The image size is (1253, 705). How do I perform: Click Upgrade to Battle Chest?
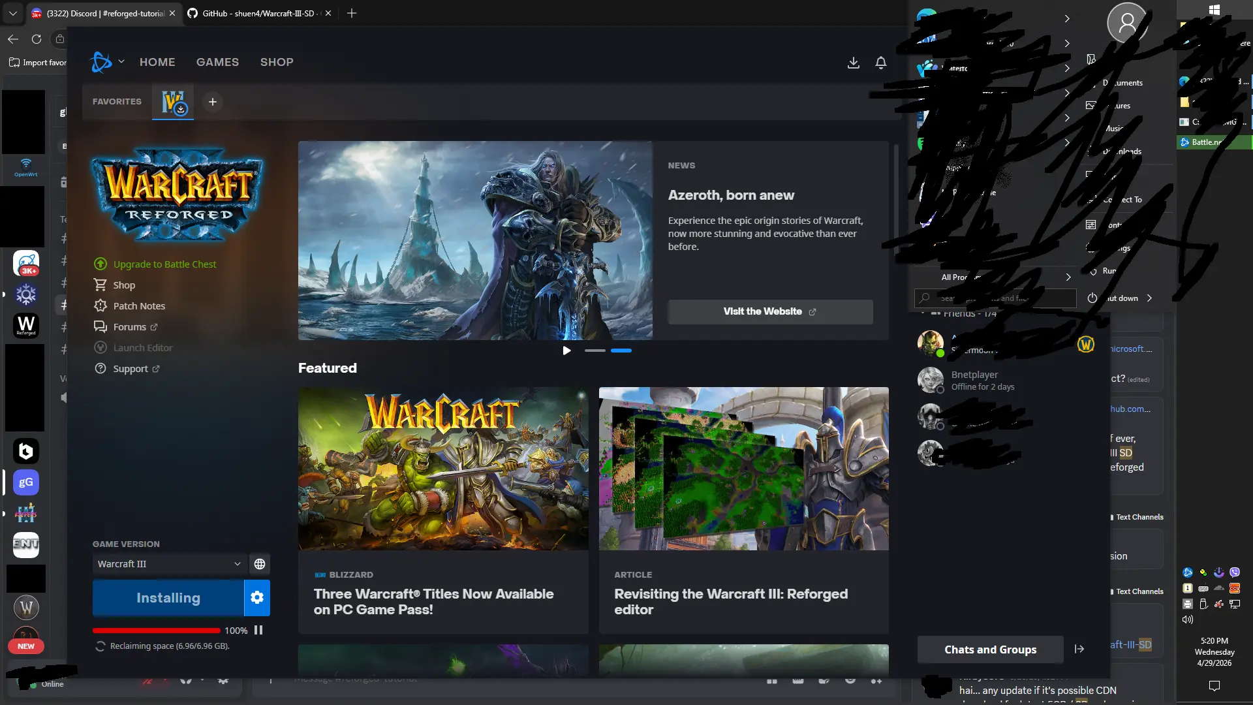click(x=155, y=264)
